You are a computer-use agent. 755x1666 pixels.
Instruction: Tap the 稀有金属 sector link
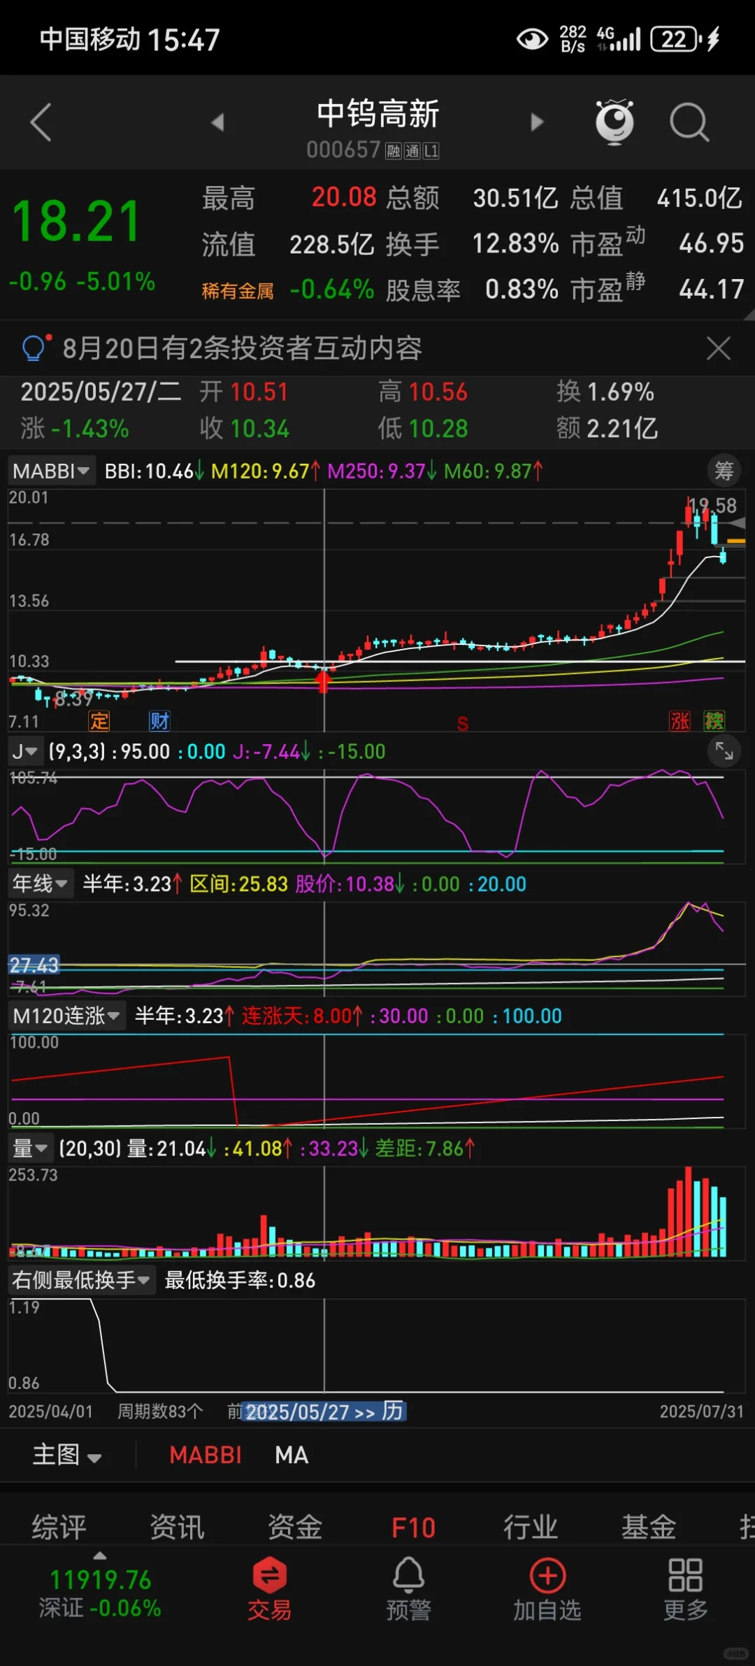click(x=238, y=291)
